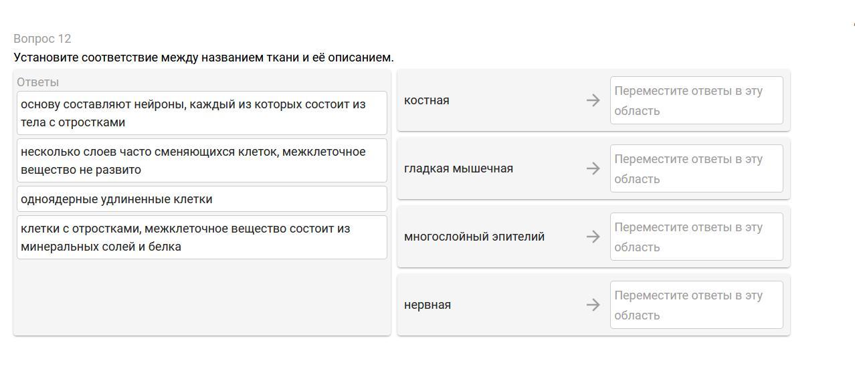
Task: Click the drop zone for многослойный эпителий
Action: [696, 237]
